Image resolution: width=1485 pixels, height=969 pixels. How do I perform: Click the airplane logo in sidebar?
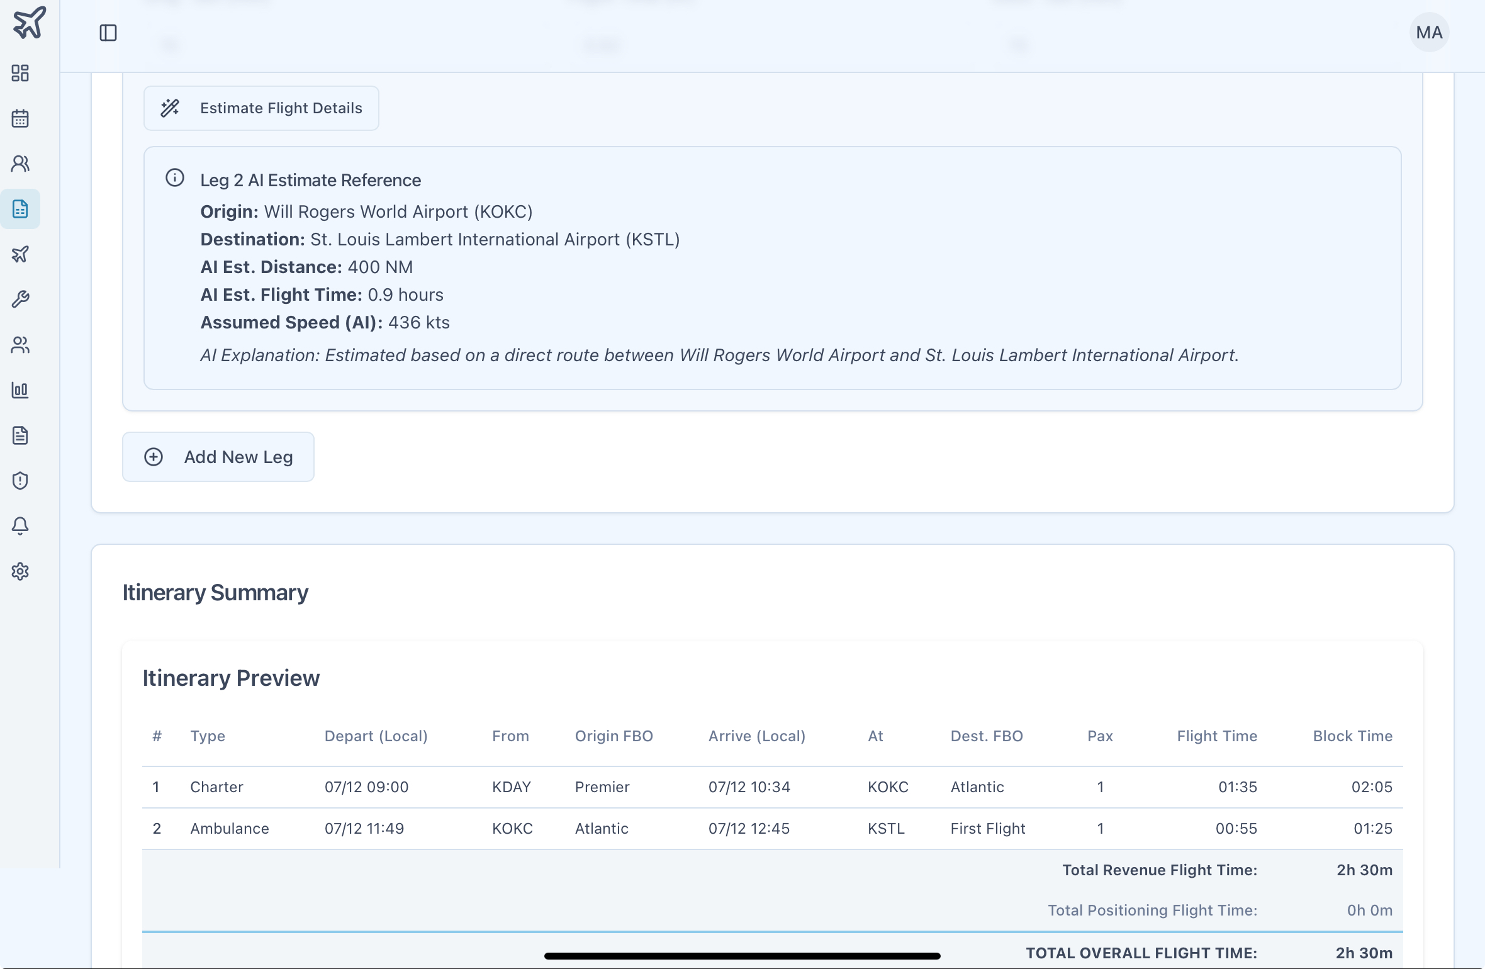click(x=29, y=23)
